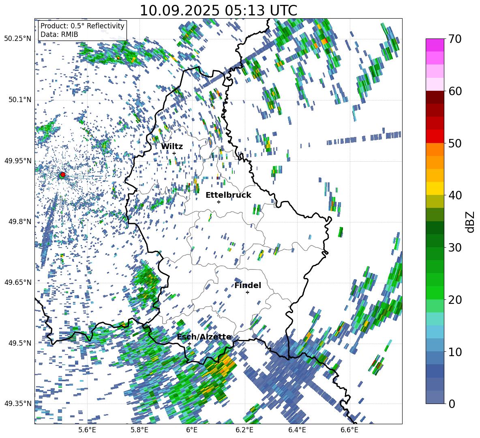Click the plot title 10.09.2025 05:13 UTC
480x438 pixels.
[219, 11]
